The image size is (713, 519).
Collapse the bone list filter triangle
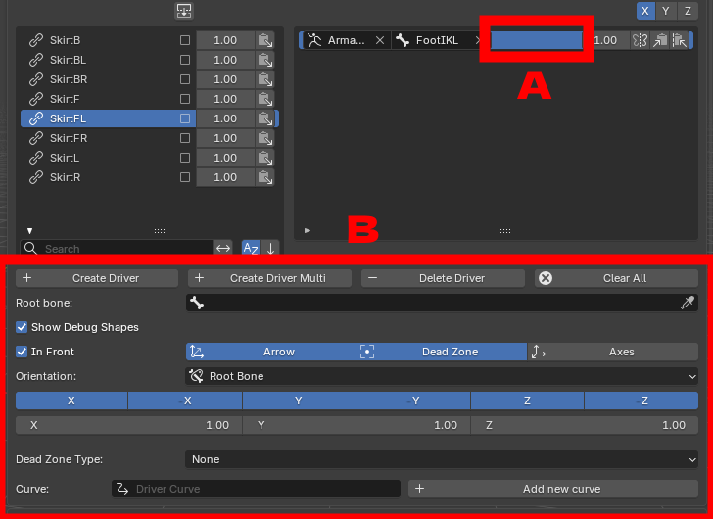point(29,231)
